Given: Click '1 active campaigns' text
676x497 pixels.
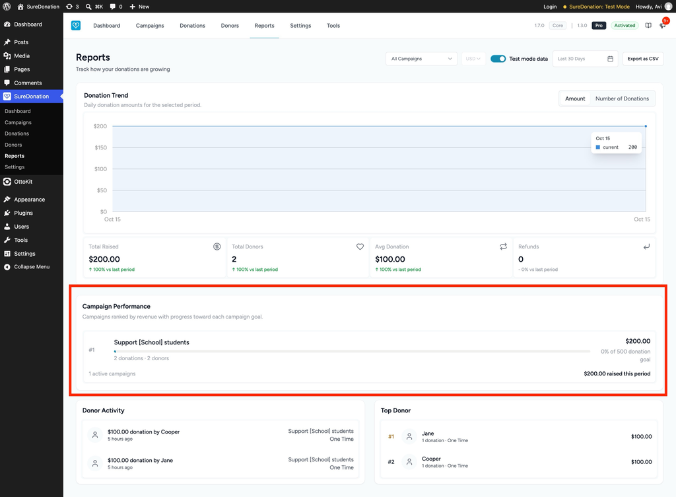Looking at the screenshot, I should pyautogui.click(x=112, y=373).
